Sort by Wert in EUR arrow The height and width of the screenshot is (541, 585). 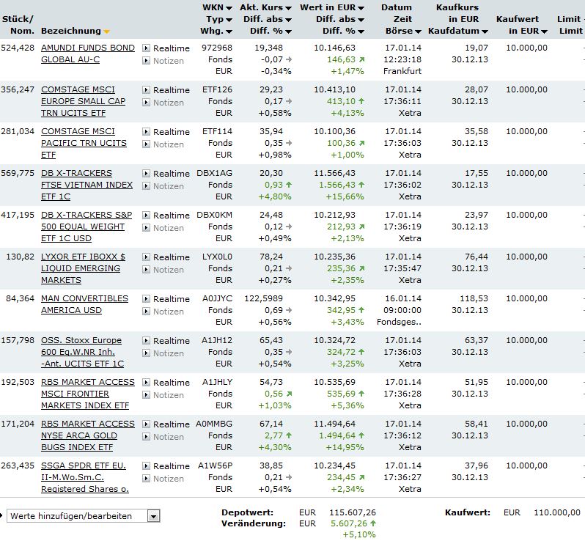pyautogui.click(x=361, y=8)
